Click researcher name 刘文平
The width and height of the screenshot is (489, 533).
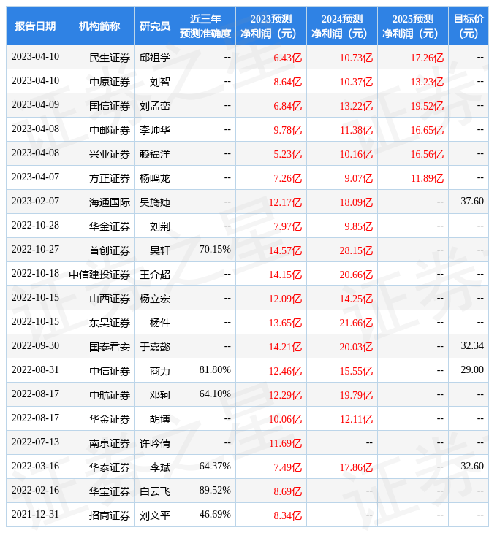point(155,515)
